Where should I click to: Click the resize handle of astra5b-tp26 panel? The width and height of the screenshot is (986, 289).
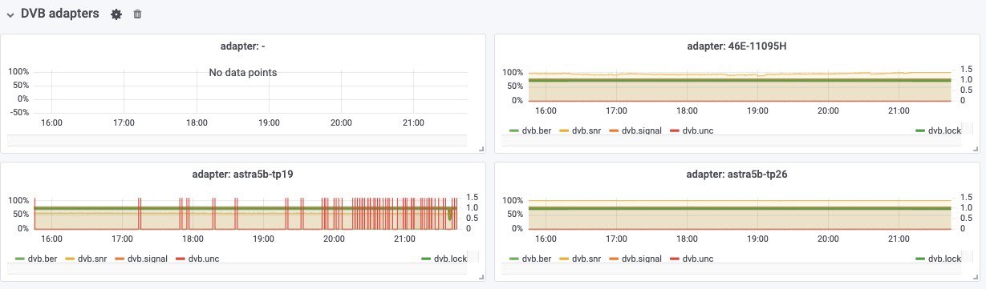(975, 276)
